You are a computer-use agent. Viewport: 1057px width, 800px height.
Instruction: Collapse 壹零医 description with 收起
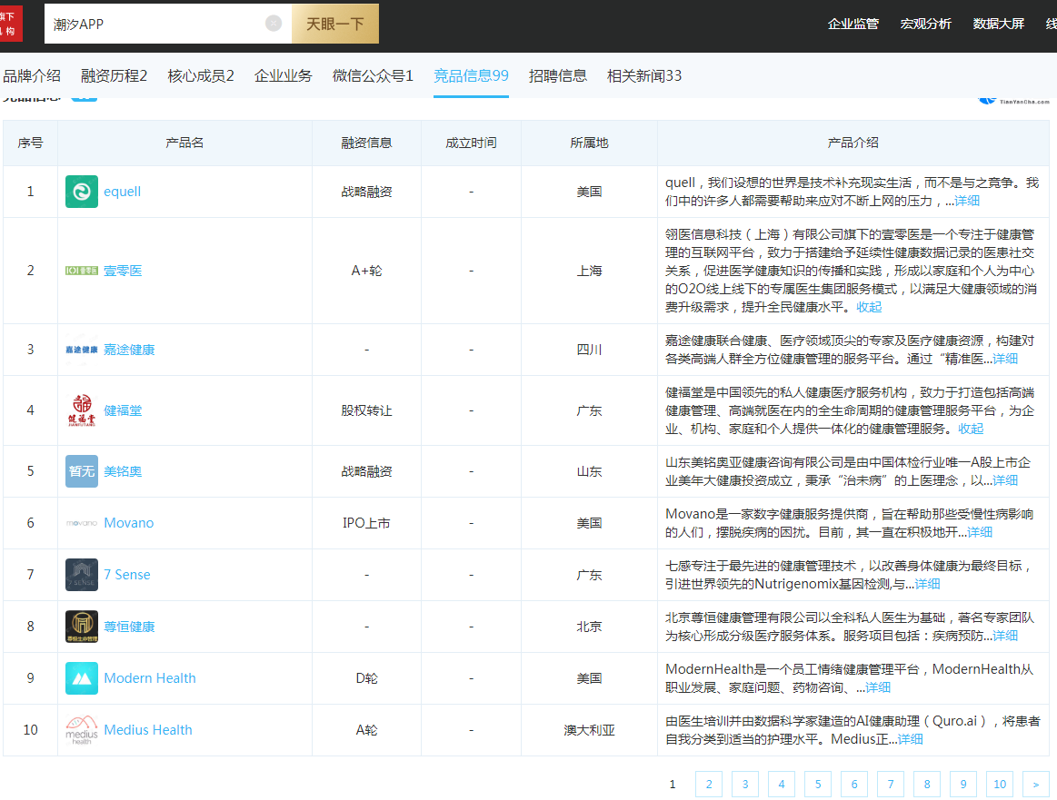[x=869, y=307]
